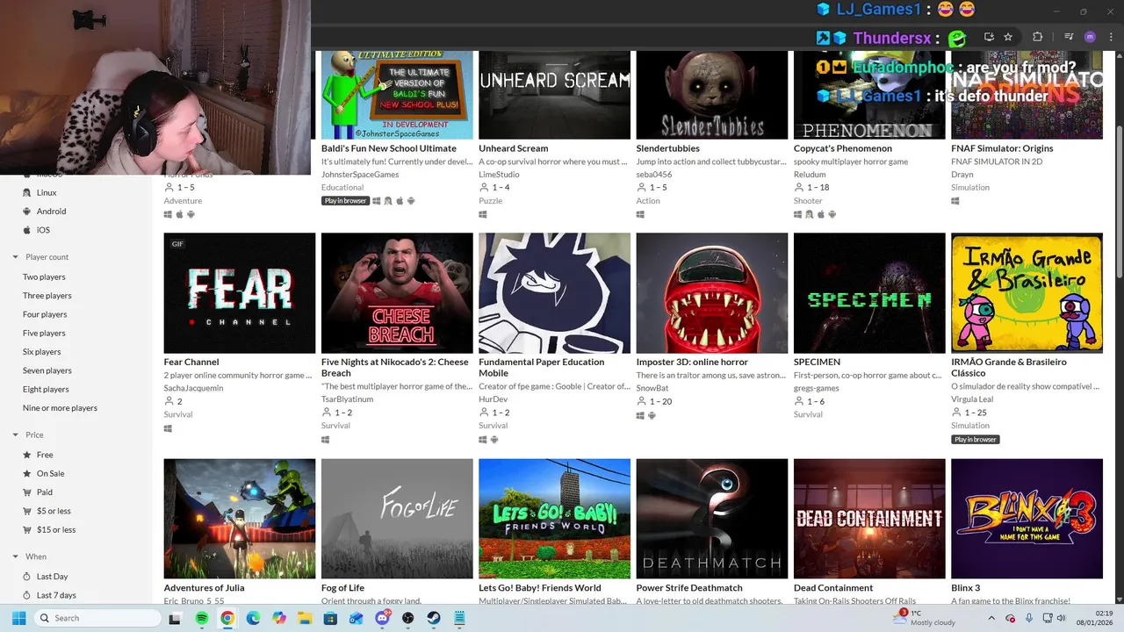This screenshot has width=1124, height=632.
Task: Filter by Four players
Action: (45, 314)
